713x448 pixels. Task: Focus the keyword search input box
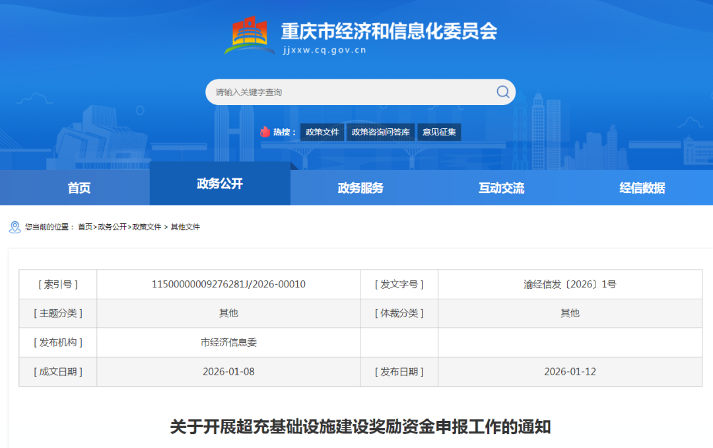point(350,93)
